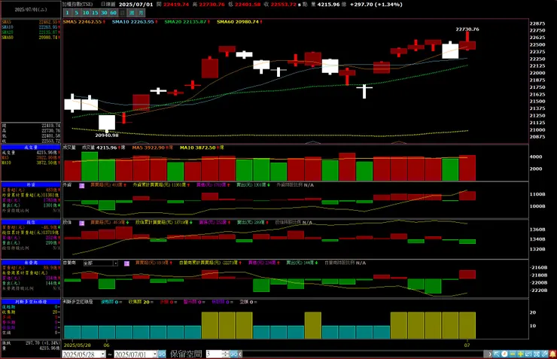Click the x-axis date label 2025/05/28

point(77,345)
